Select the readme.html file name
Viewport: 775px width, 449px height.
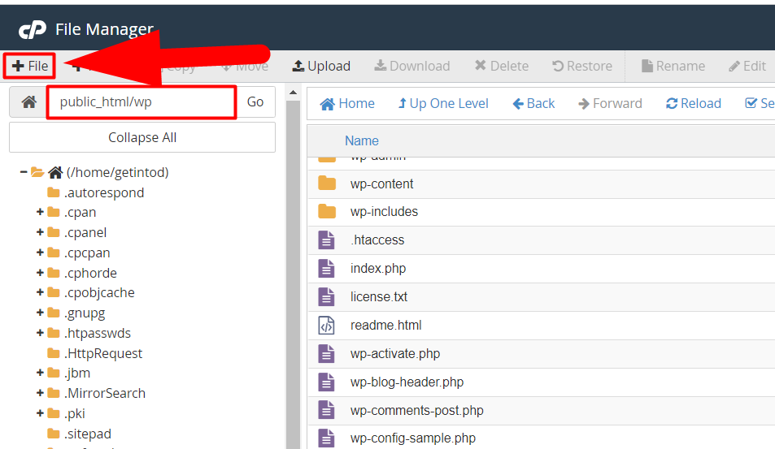tap(386, 326)
